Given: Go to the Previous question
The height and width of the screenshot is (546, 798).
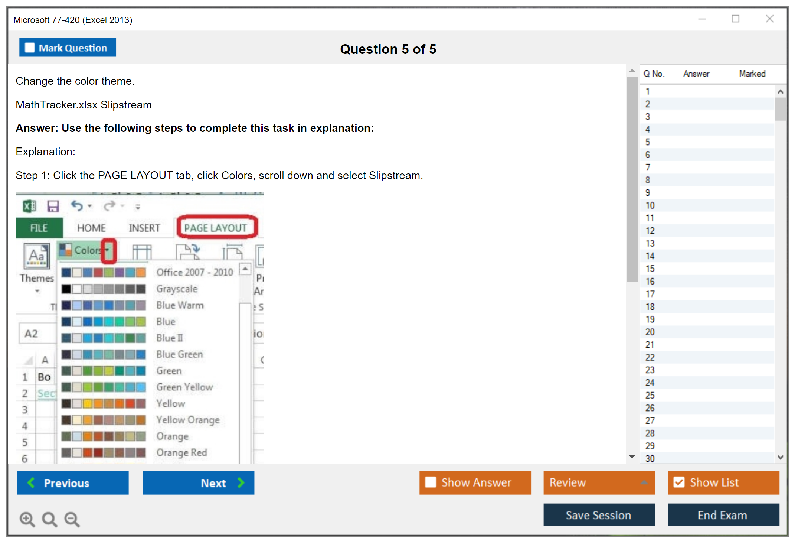Looking at the screenshot, I should click(73, 482).
